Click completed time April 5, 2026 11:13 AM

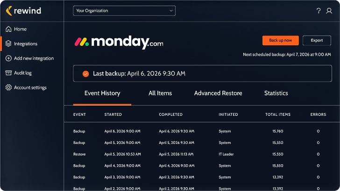[176, 154]
